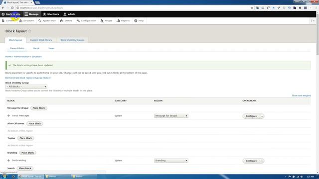The width and height of the screenshot is (319, 179).
Task: Switch to Chrome taskbar window
Action: pos(30,177)
